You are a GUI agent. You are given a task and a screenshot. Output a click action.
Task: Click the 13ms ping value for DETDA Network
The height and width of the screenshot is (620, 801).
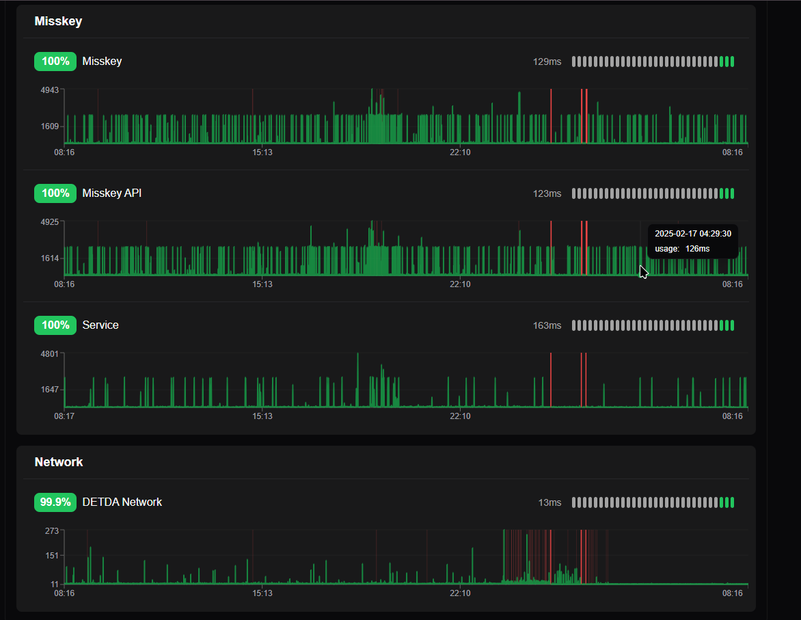coord(549,502)
